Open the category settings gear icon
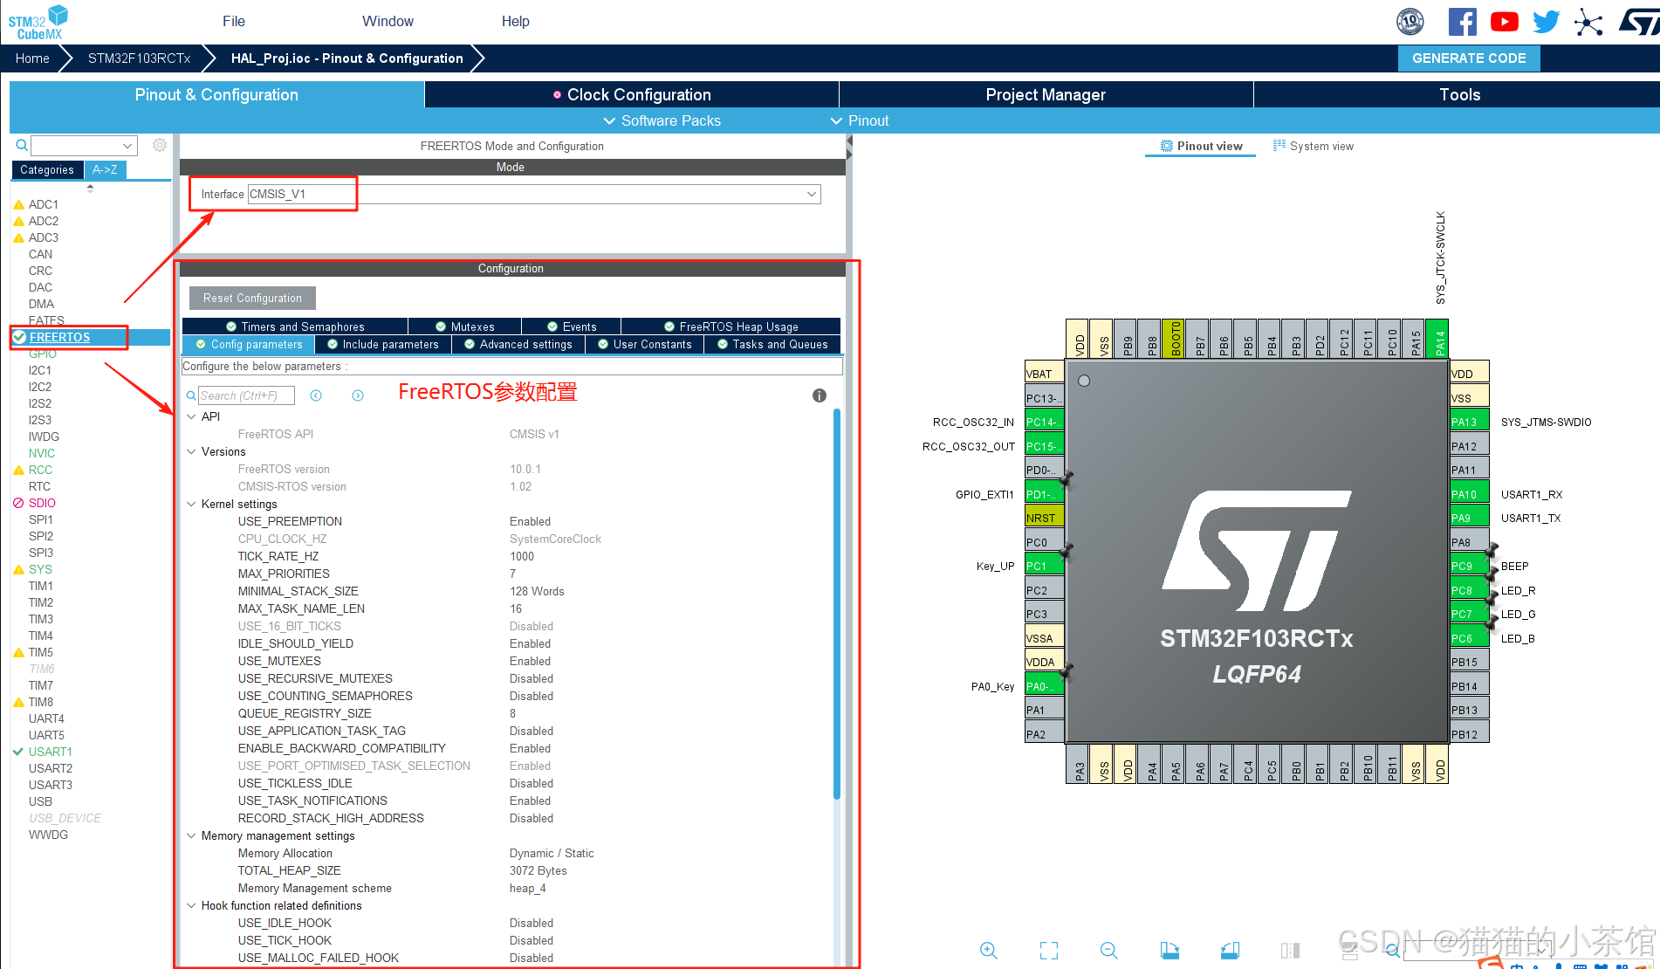 [x=159, y=145]
